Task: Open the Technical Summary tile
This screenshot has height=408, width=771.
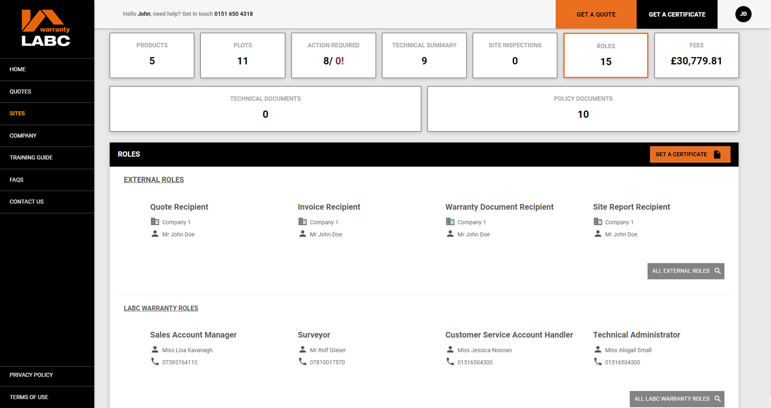Action: 424,56
